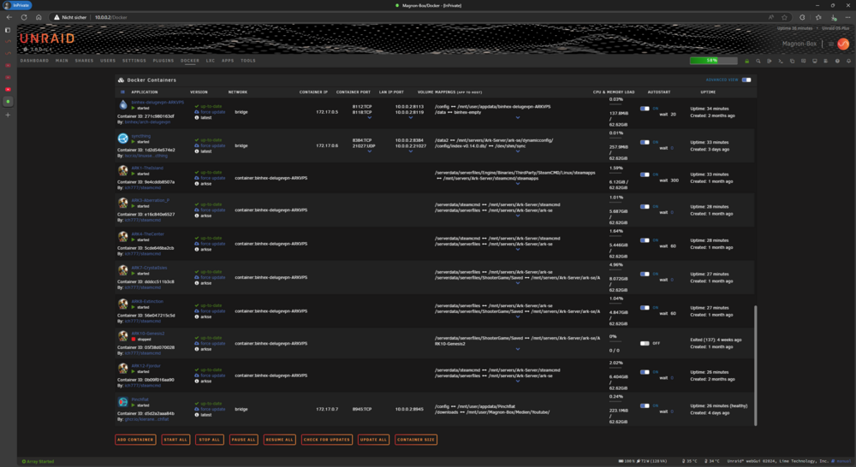Expand volume mappings for ARK3-Aberration_P
The image size is (856, 467).
(x=518, y=216)
